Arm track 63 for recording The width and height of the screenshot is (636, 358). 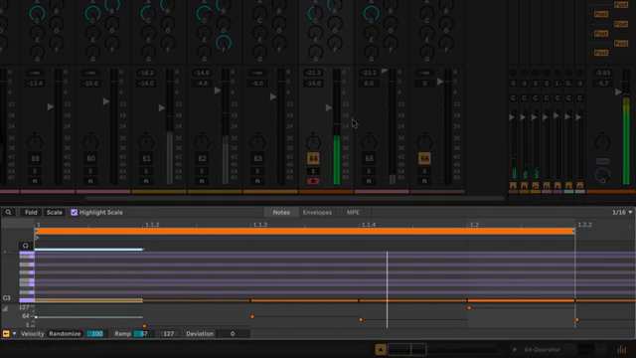[257, 181]
